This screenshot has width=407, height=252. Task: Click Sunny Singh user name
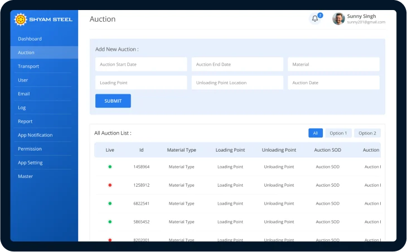361,16
